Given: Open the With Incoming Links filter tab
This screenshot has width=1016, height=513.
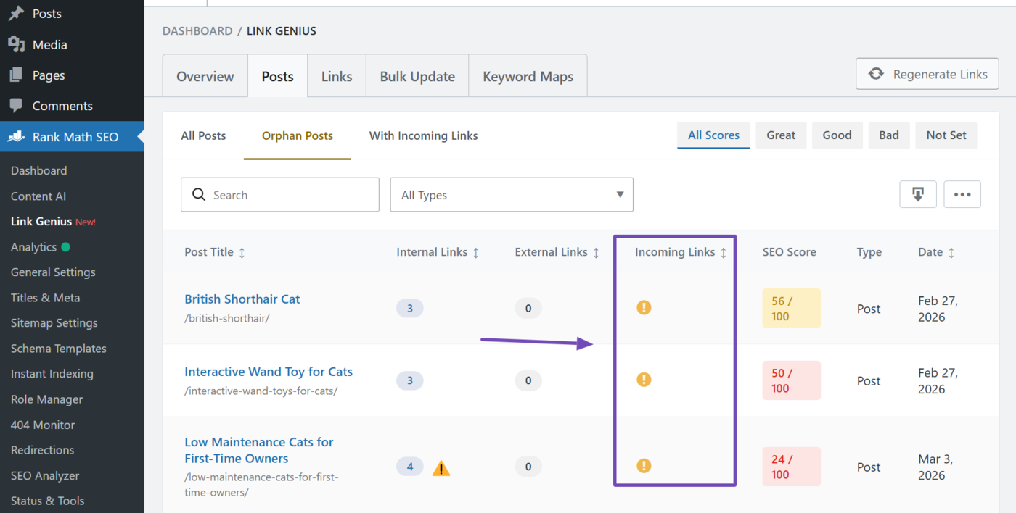Looking at the screenshot, I should click(x=423, y=135).
